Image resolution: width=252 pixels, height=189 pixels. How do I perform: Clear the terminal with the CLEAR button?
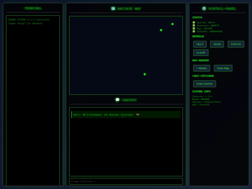click(201, 53)
